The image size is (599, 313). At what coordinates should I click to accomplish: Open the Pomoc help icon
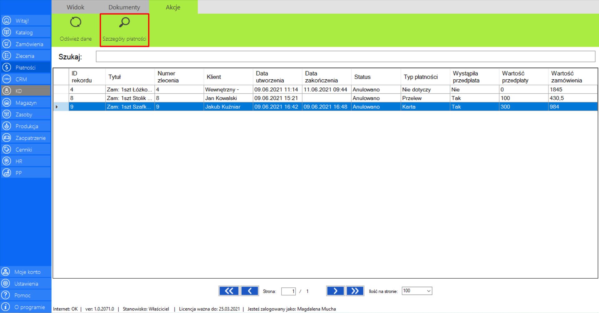[6, 295]
